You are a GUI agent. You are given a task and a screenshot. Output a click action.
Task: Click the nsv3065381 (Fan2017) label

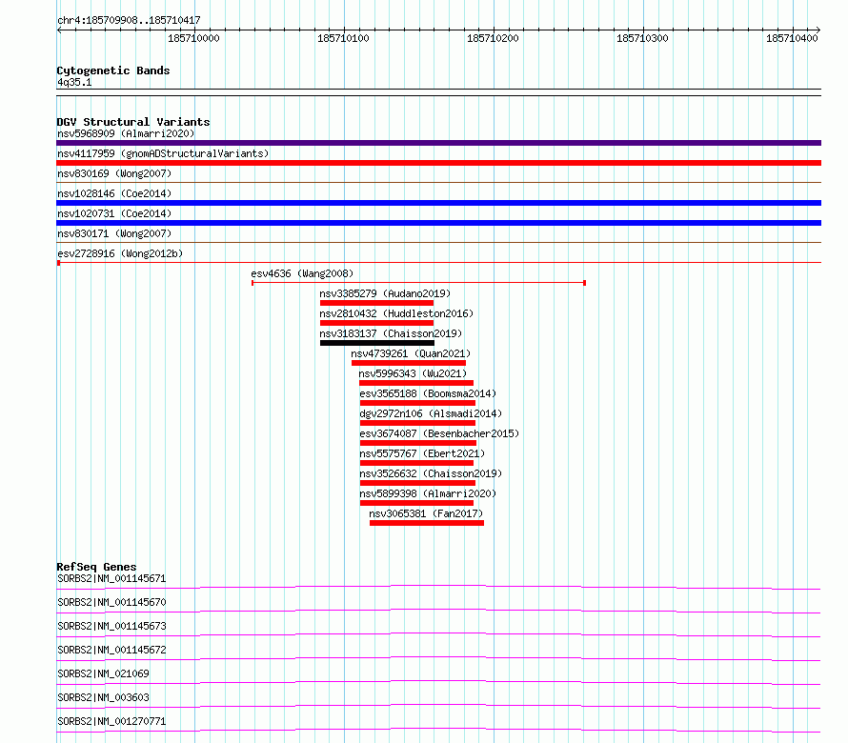[x=426, y=513]
